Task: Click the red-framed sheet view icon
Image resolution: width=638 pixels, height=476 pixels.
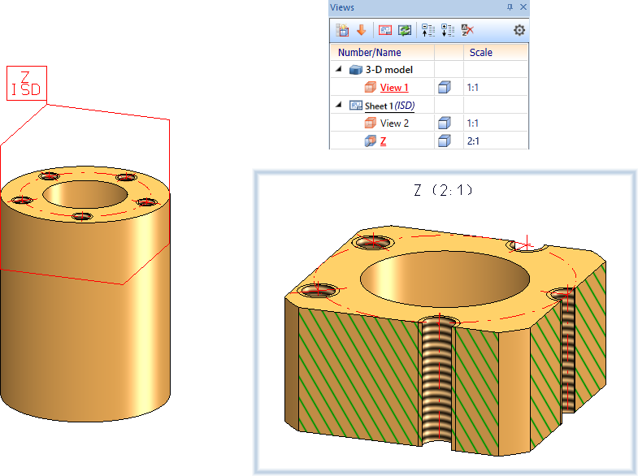Action: 385,30
